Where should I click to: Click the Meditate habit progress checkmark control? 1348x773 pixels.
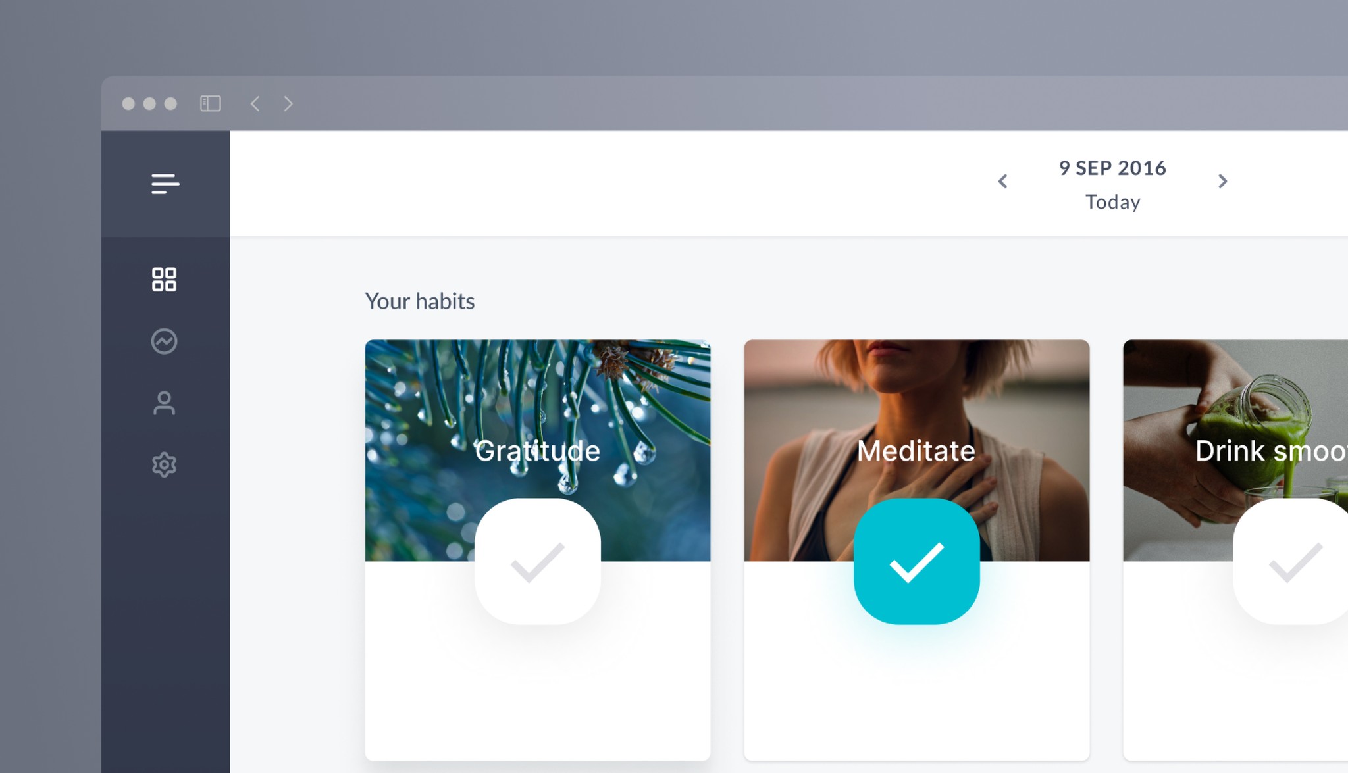tap(916, 562)
